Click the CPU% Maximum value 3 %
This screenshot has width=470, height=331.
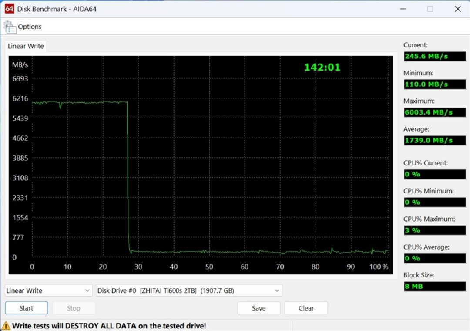click(x=435, y=230)
